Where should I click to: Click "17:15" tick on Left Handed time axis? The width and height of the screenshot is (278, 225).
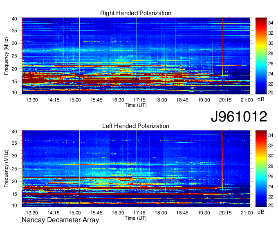[x=139, y=213]
